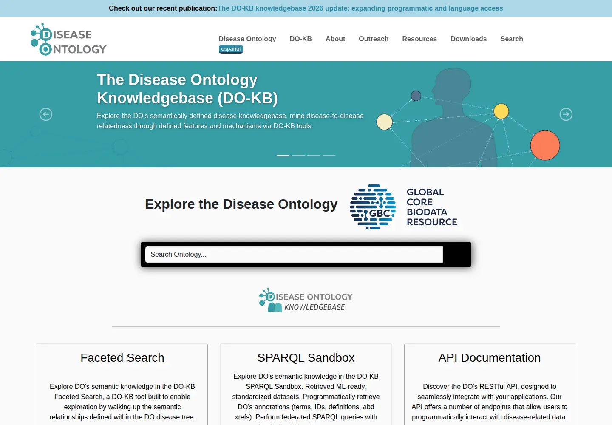Open the Search menu item
Image resolution: width=612 pixels, height=425 pixels.
[x=512, y=39]
